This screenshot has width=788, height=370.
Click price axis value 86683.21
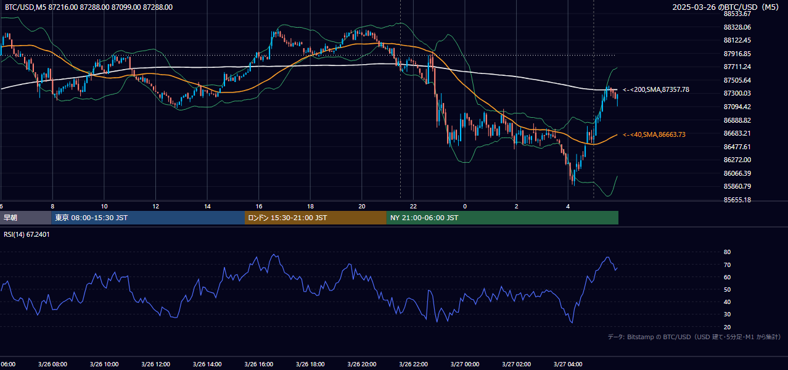(737, 133)
